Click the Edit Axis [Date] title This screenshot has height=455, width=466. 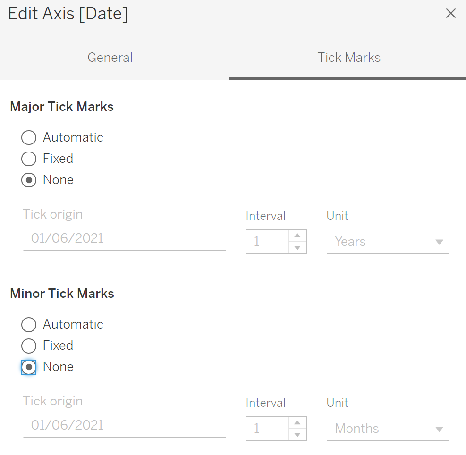pos(68,14)
